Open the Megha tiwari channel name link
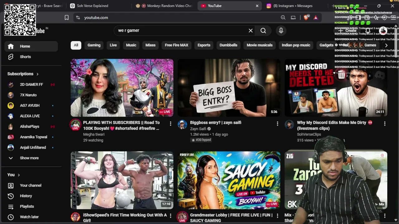Image resolution: width=399 pixels, height=224 pixels. 94,134
